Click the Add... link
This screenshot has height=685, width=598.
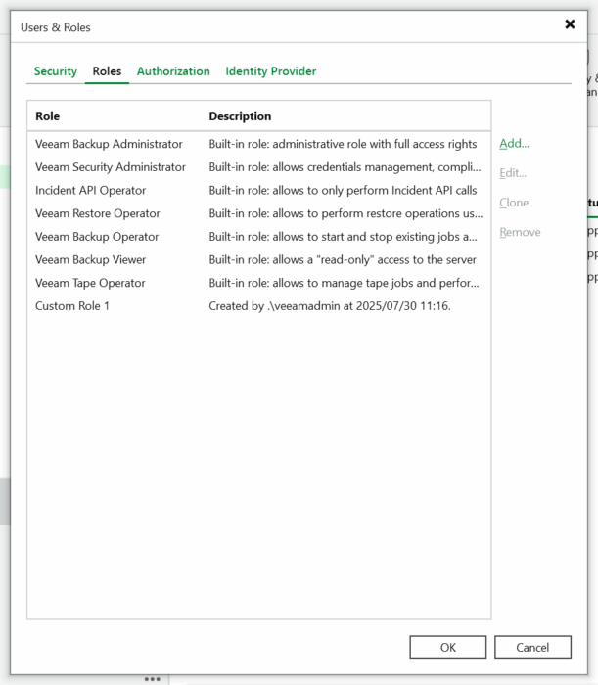click(x=514, y=143)
